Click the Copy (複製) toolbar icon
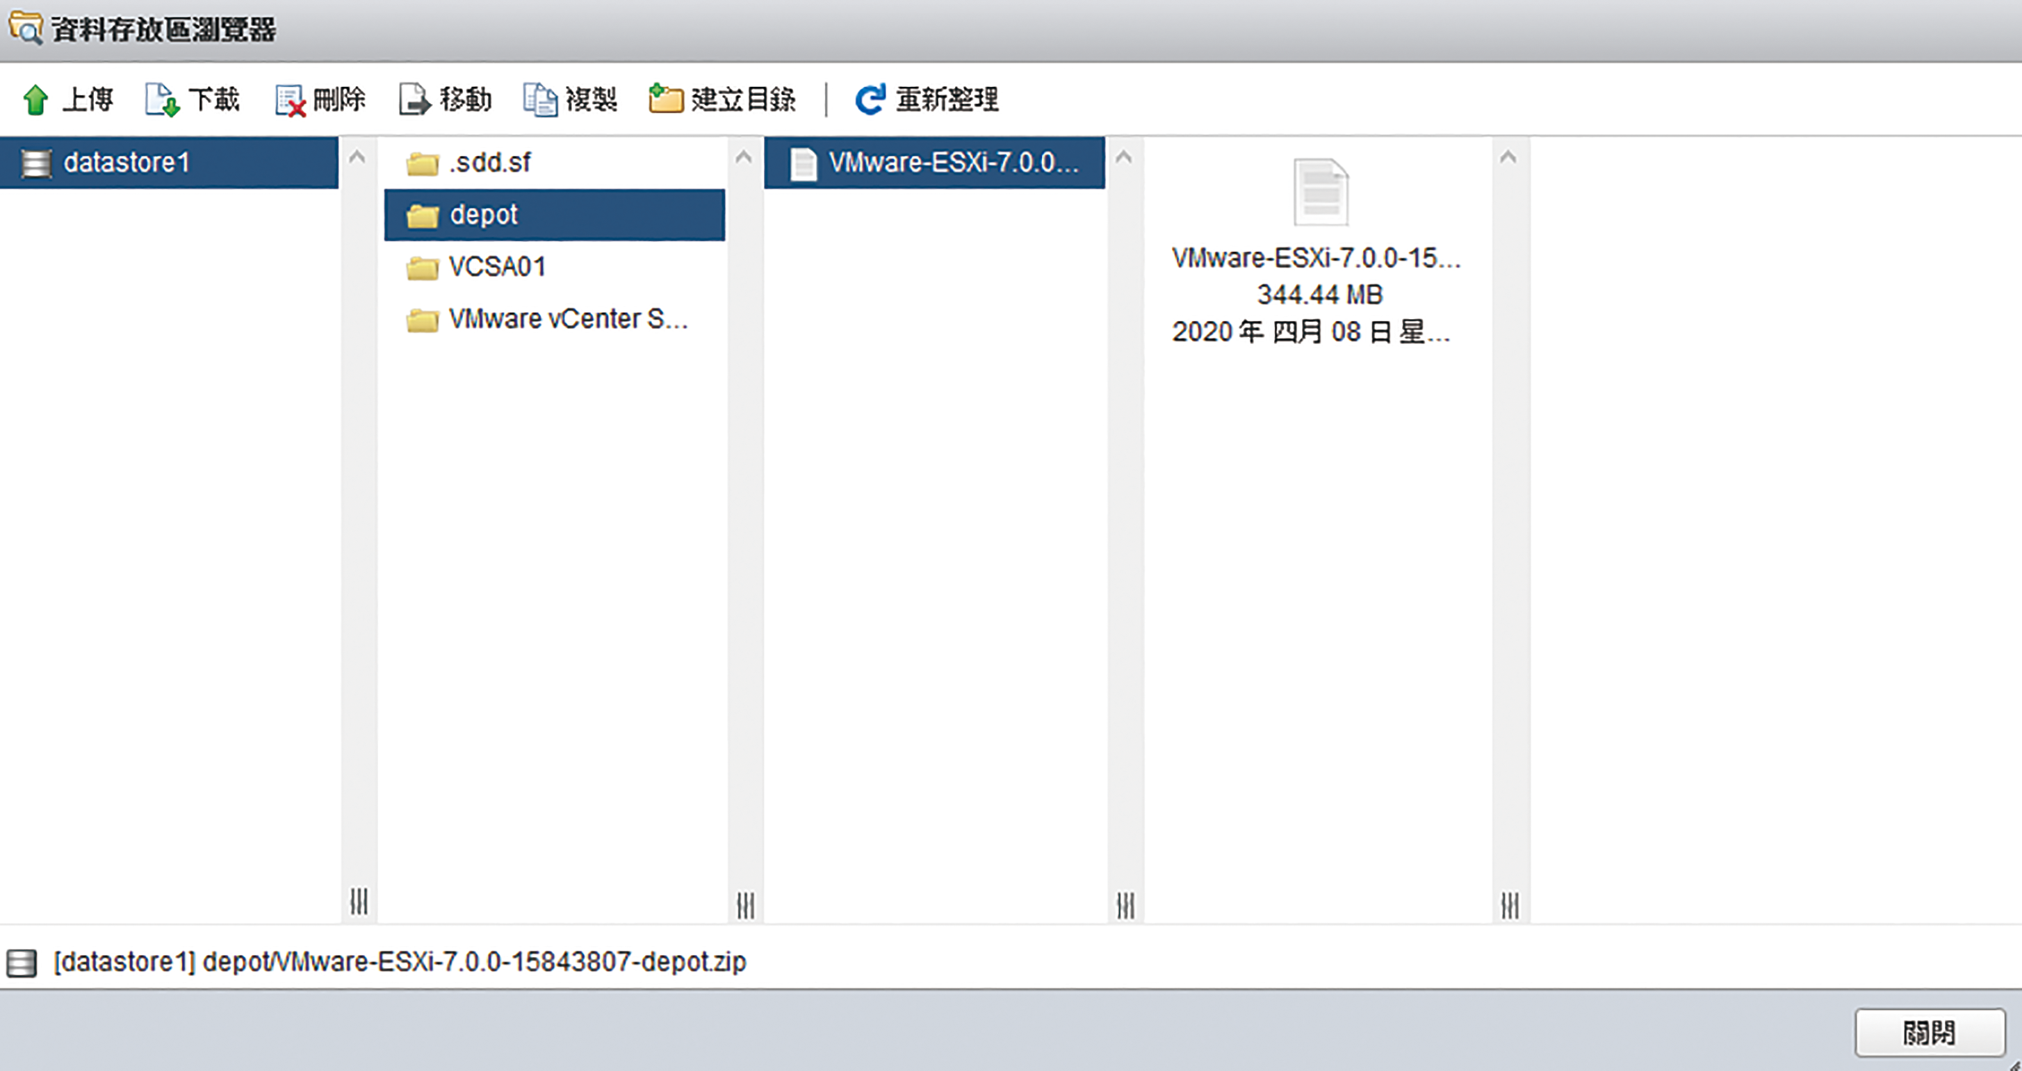Viewport: 2022px width, 1071px height. tap(540, 101)
